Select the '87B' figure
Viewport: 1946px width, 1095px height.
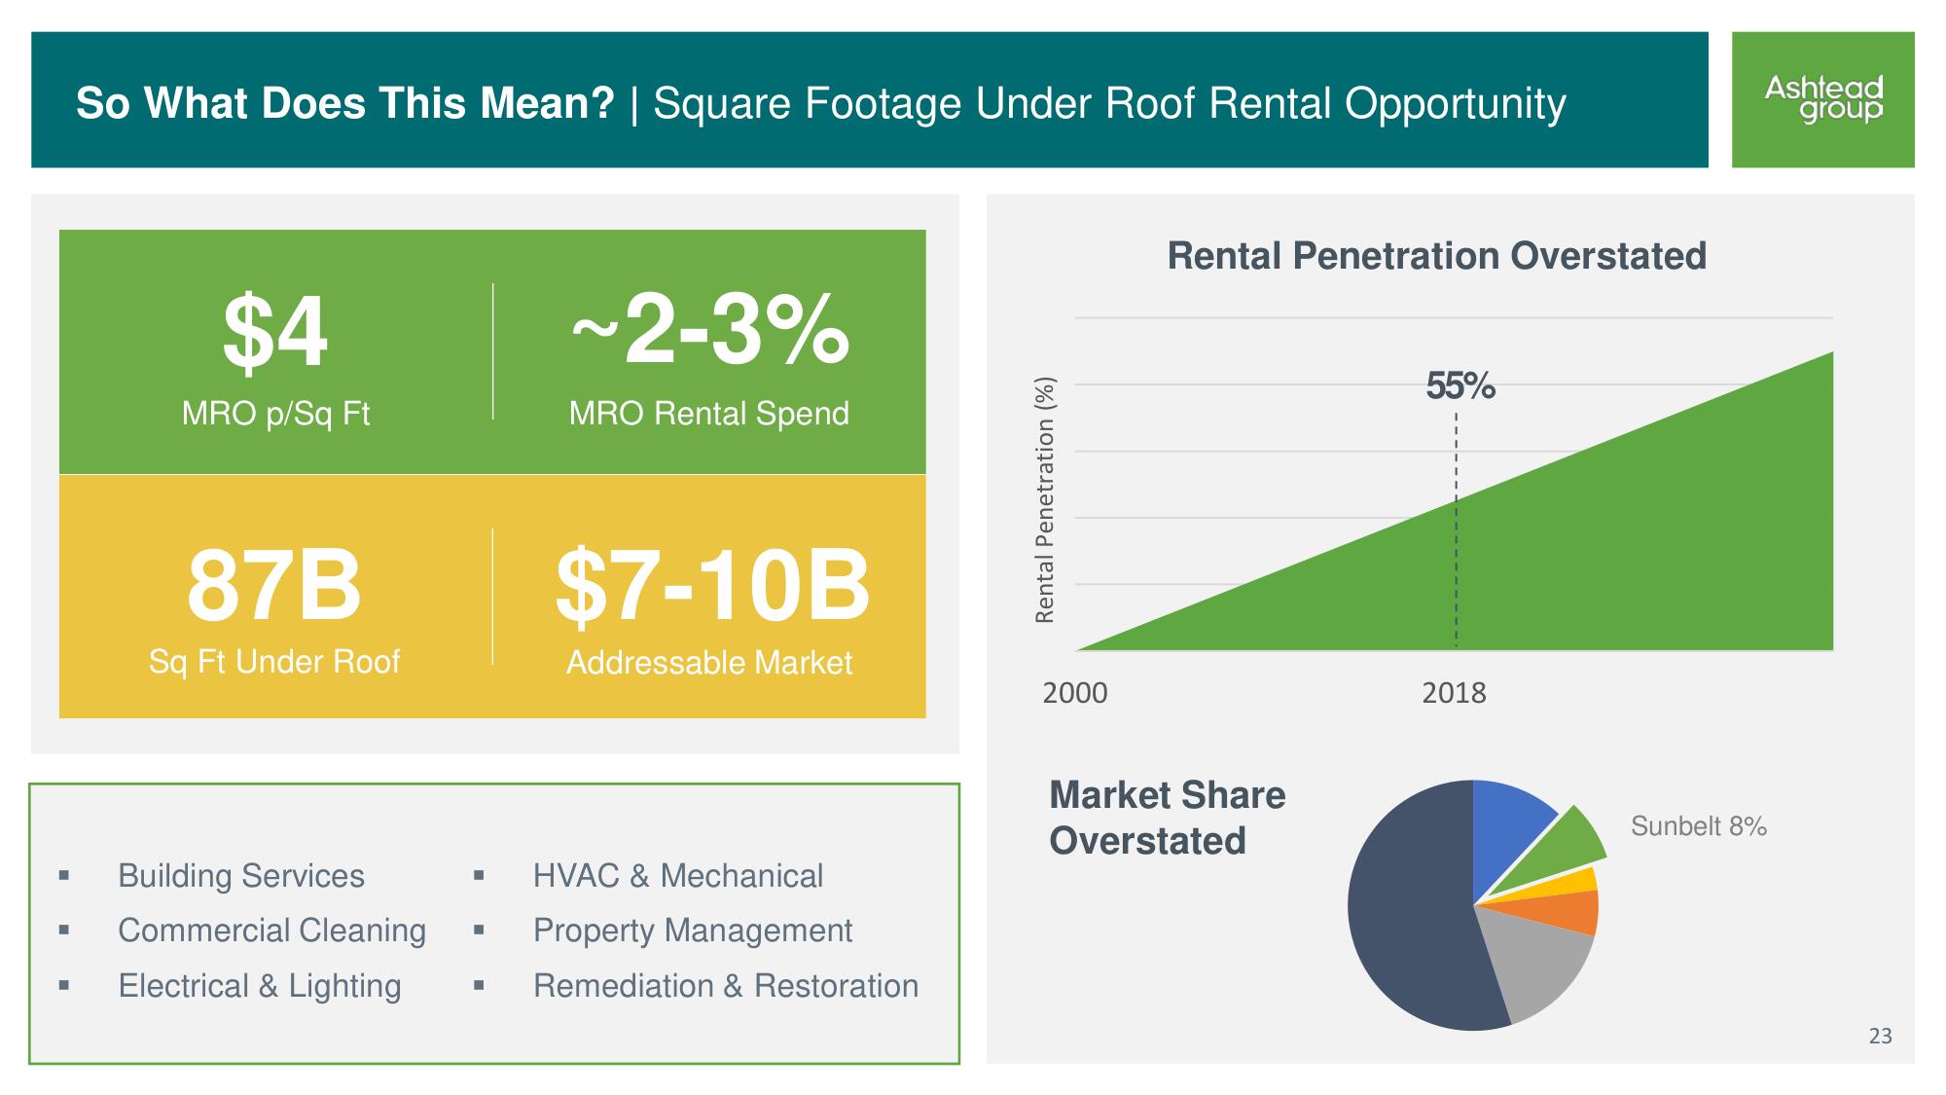tap(274, 586)
